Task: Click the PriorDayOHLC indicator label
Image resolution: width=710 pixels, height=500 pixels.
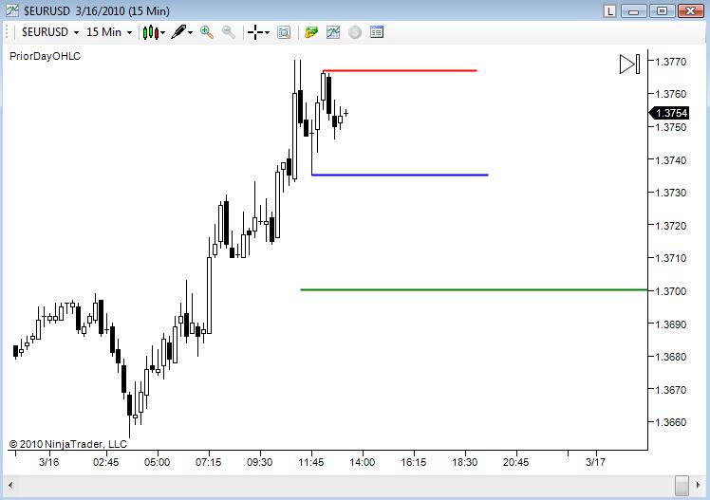Action: (45, 56)
